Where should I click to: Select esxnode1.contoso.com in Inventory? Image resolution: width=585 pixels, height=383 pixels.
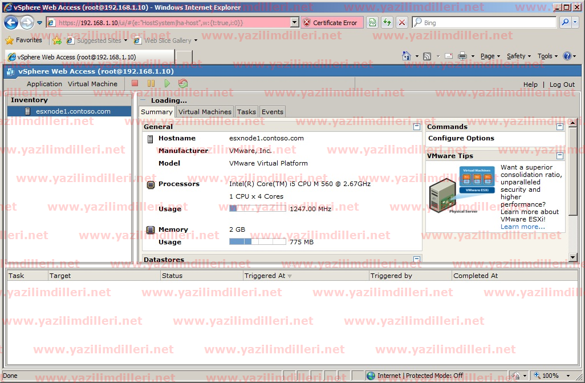coord(73,111)
